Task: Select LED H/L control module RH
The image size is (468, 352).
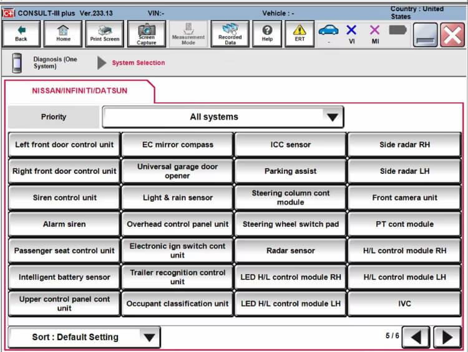Action: (x=290, y=277)
